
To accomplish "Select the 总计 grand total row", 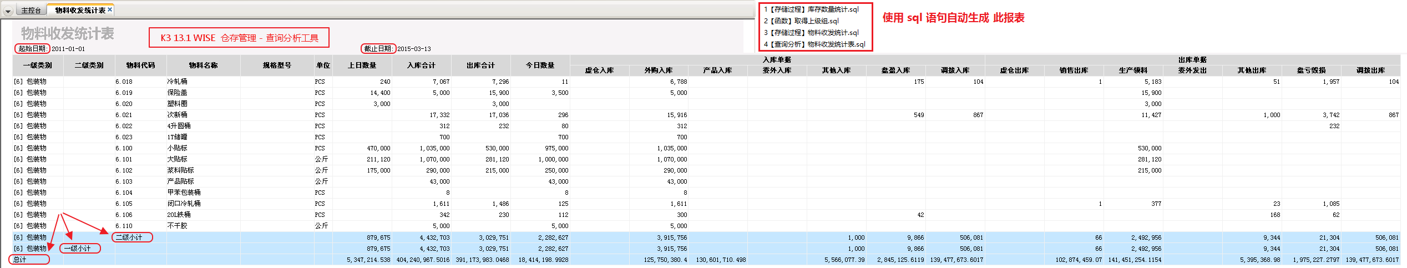I will [x=20, y=260].
